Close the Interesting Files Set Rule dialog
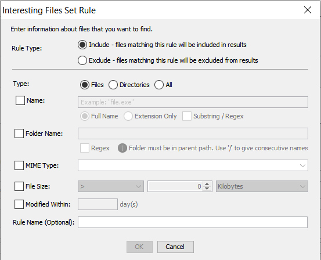The width and height of the screenshot is (321, 260). pos(308,10)
